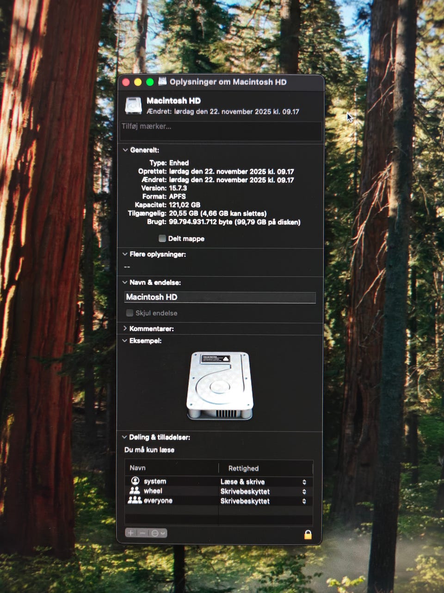The image size is (444, 593).
Task: Open the action menu with ellipsis icon
Action: (158, 533)
